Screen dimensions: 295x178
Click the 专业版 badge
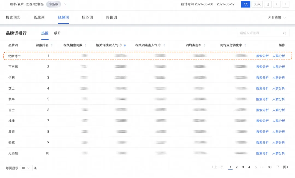(54, 4)
